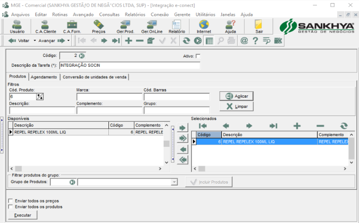The image size is (359, 223).
Task: Open the Relatório report icon
Action: pos(177,26)
